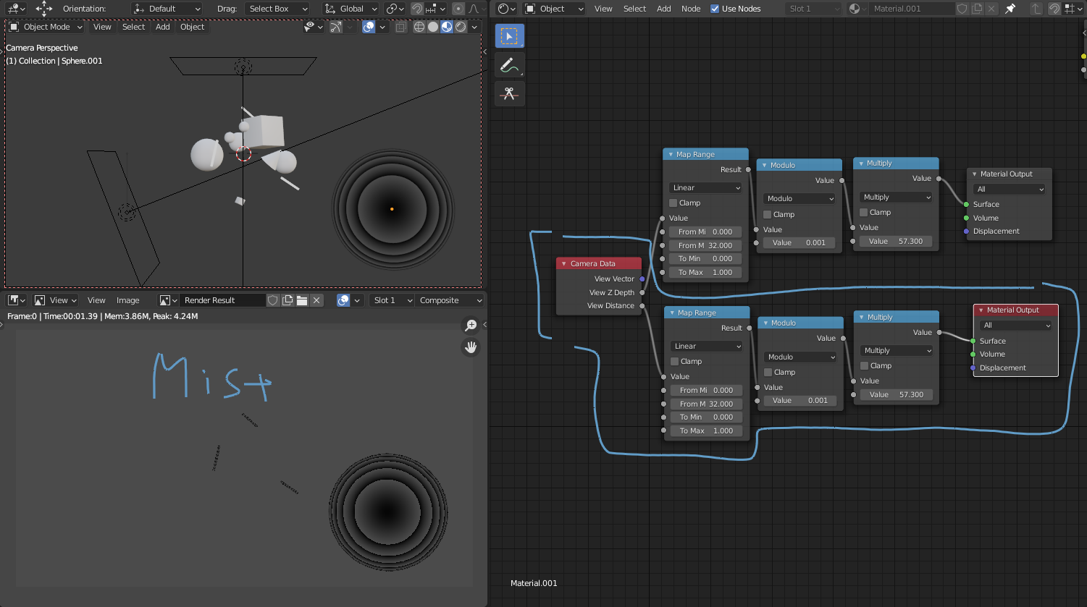Screen dimensions: 1087x607
Task: Switch viewport to rendered shading sphere
Action: (x=461, y=27)
